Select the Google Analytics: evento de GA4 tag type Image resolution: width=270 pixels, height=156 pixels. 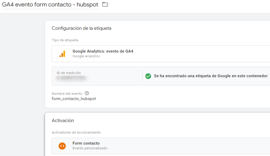103,51
